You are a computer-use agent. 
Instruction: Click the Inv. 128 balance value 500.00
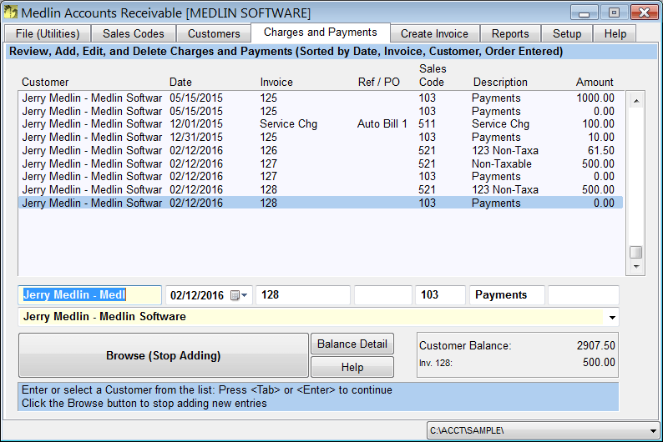(599, 362)
